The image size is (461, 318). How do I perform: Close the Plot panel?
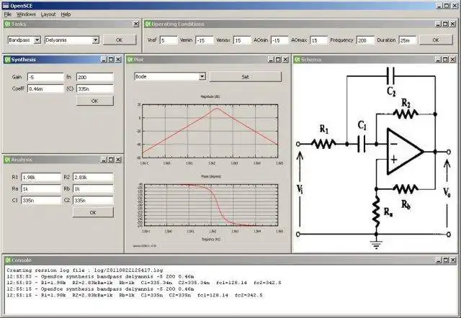[x=285, y=60]
